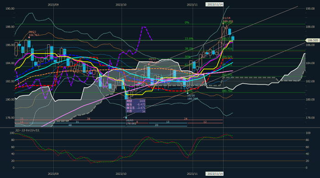Click the 180.766 Fibonacci price label
Image resolution: width=320 pixels, height=178 pixels.
(x=227, y=91)
